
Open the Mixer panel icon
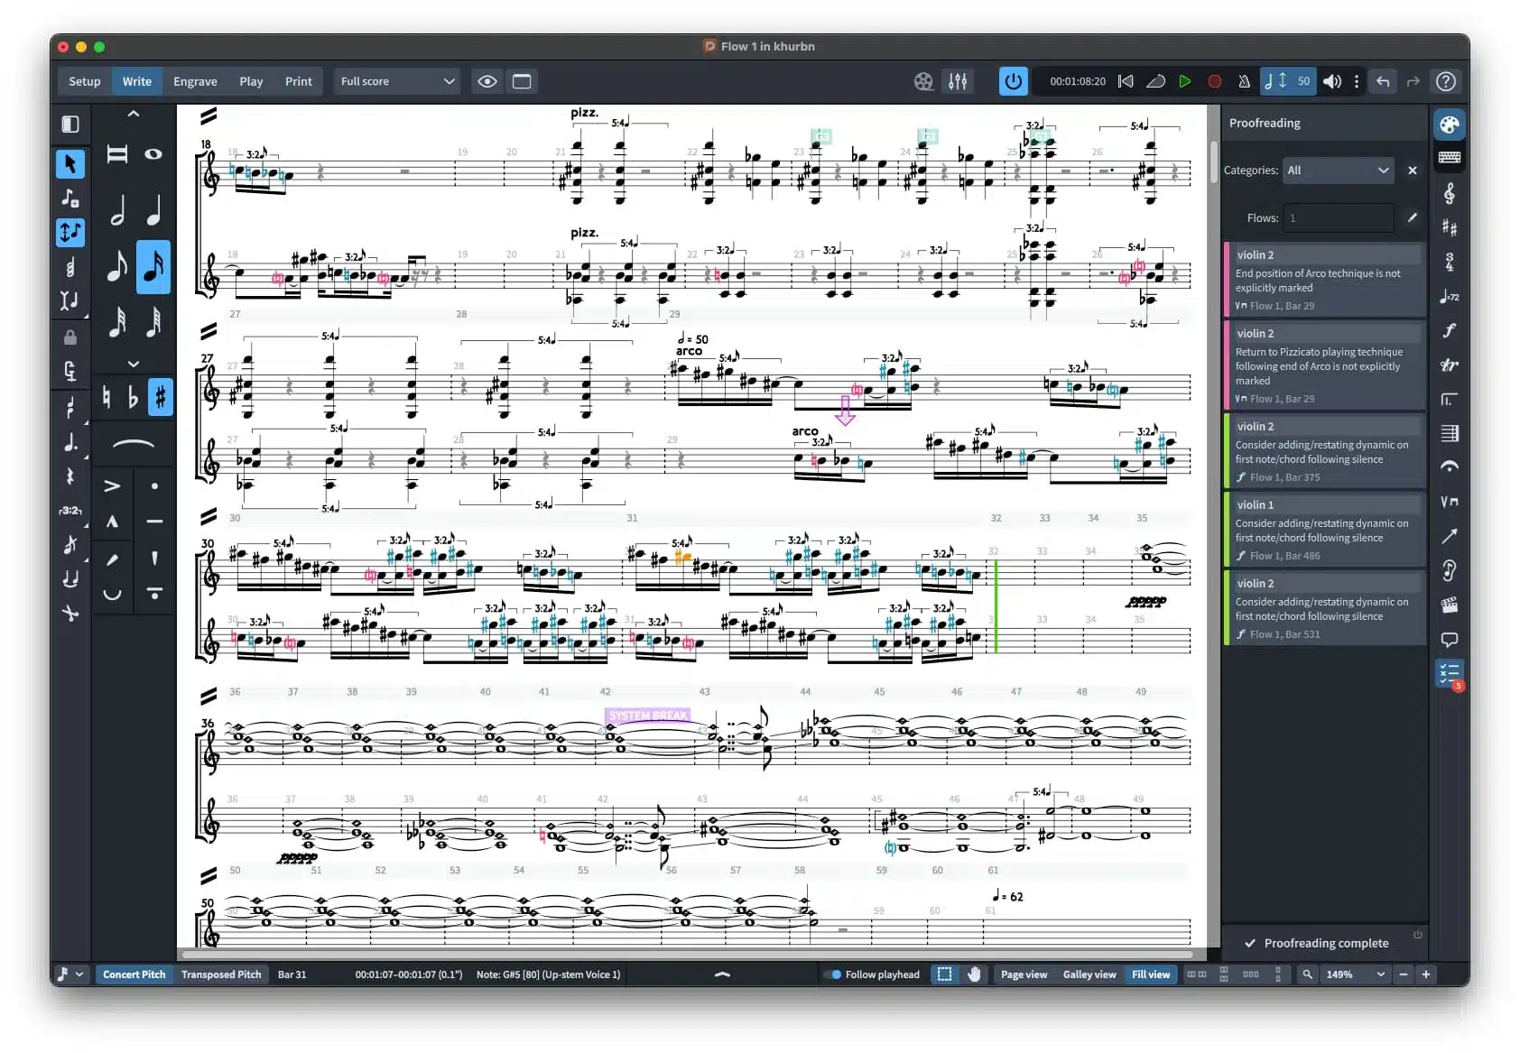click(x=958, y=81)
